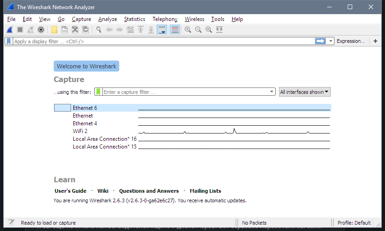
Task: Click display filter bookmark icon
Action: [9, 41]
